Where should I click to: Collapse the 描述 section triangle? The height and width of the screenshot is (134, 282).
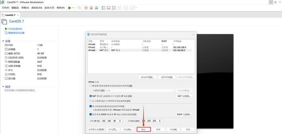(x=3, y=87)
